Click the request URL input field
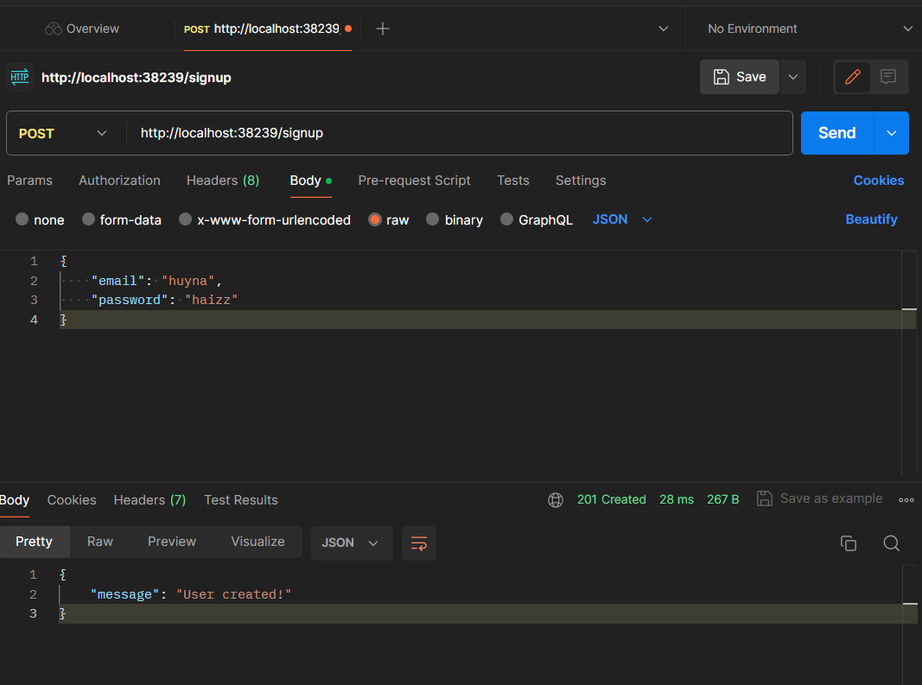Viewport: 922px width, 685px height. [458, 133]
